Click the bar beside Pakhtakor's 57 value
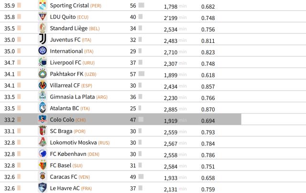The height and width of the screenshot is (193, 306). pyautogui.click(x=142, y=74)
